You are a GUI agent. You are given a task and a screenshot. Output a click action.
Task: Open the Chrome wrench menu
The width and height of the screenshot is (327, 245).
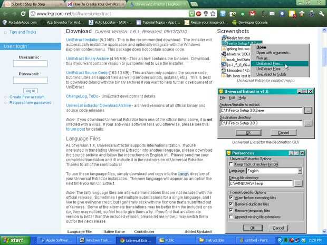click(x=321, y=14)
